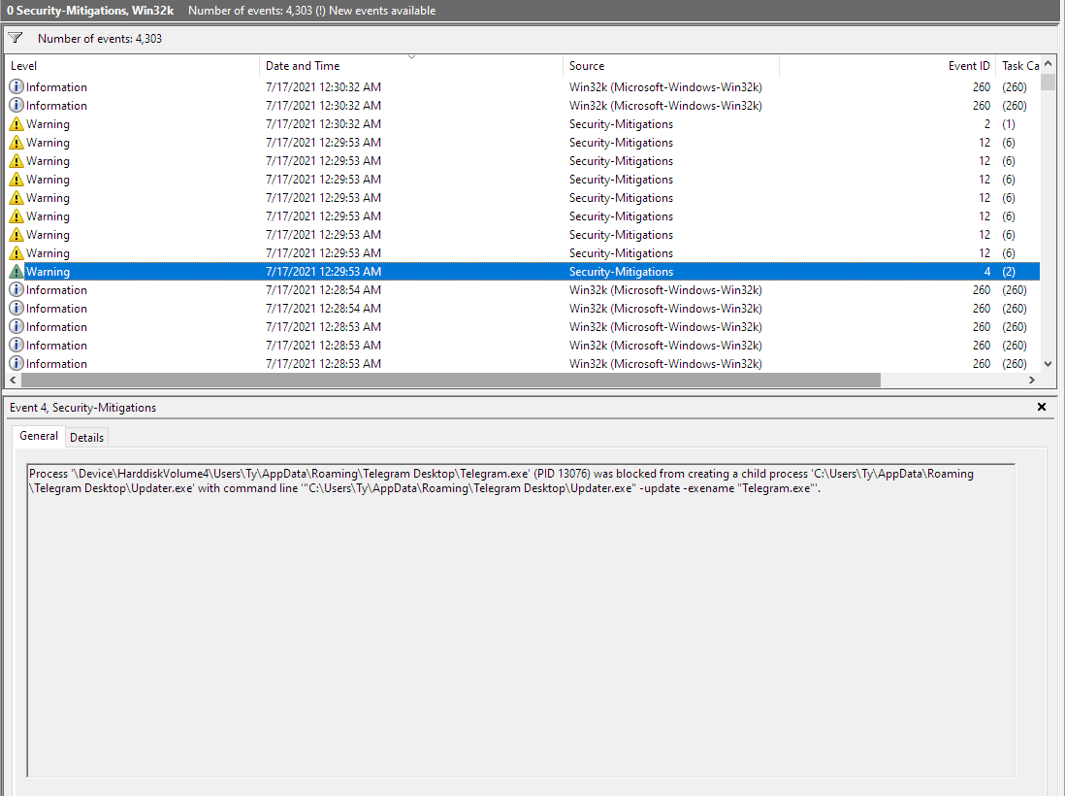Click the Level column header
Viewport: 1065px width, 796px height.
tap(97, 65)
